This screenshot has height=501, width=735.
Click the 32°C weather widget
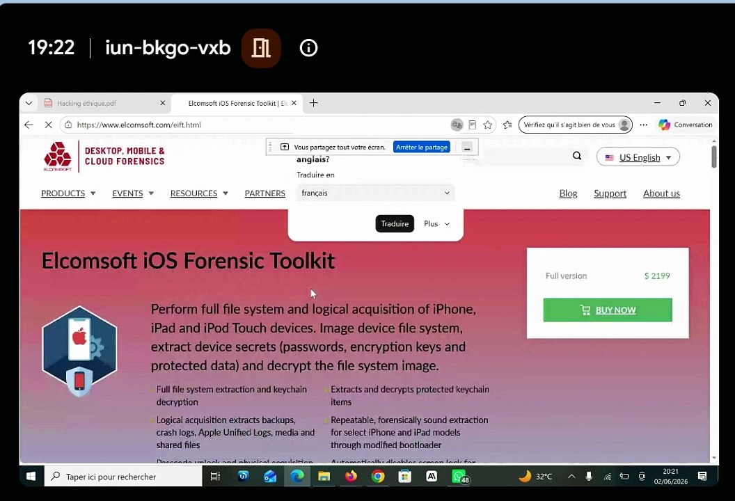pyautogui.click(x=535, y=477)
